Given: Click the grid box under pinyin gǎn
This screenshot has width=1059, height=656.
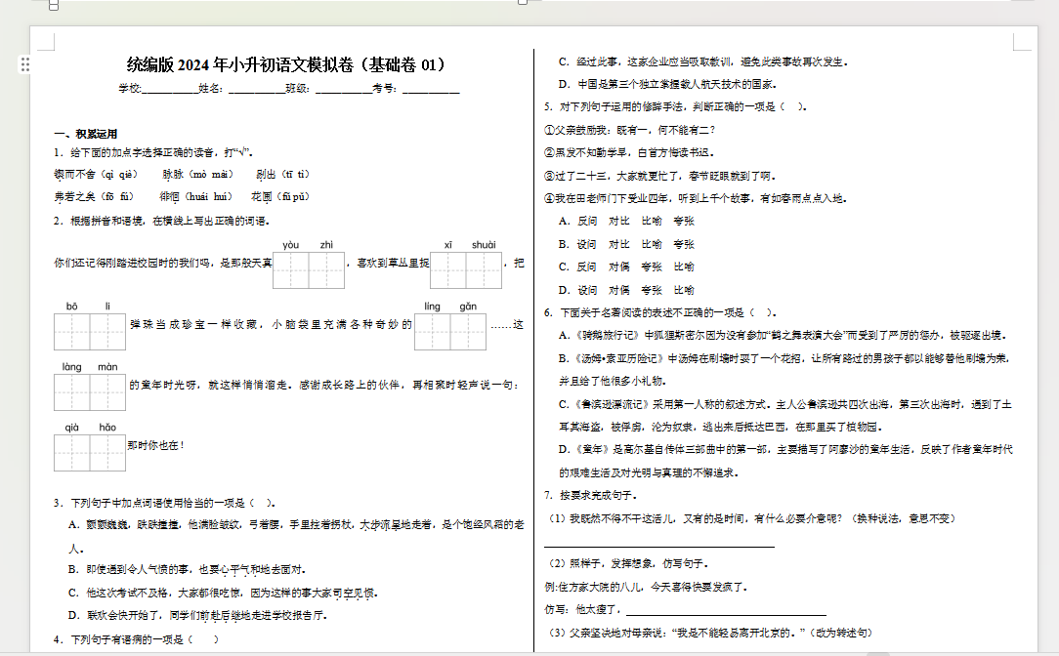Looking at the screenshot, I should tap(468, 331).
